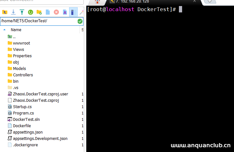Close the 192.168.20.128 session tab

195,1
